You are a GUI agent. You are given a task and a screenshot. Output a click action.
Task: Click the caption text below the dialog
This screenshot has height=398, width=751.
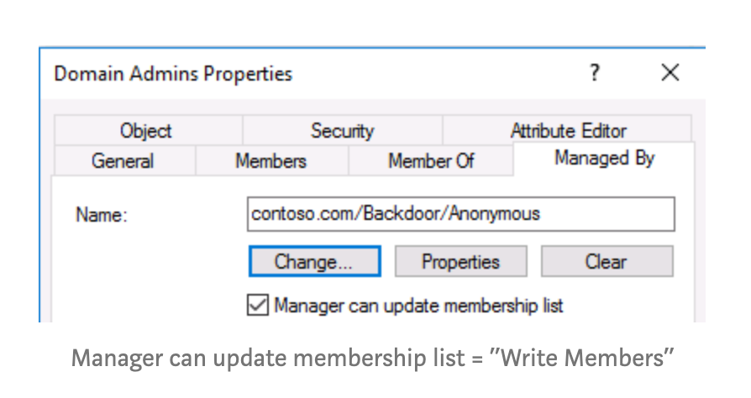(x=373, y=359)
